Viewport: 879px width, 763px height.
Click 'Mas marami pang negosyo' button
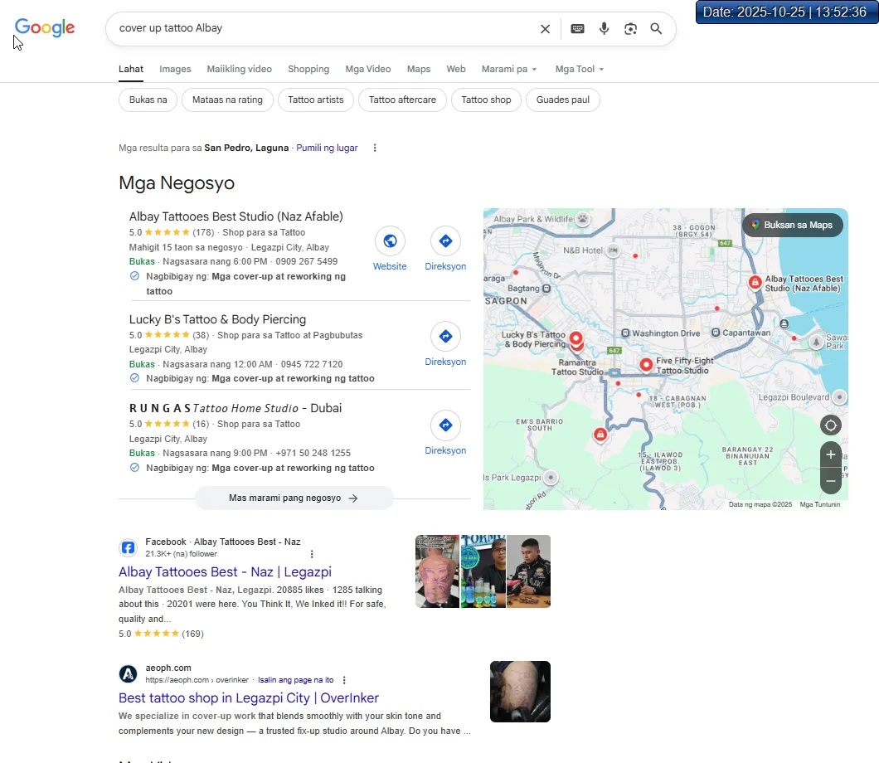(x=294, y=498)
